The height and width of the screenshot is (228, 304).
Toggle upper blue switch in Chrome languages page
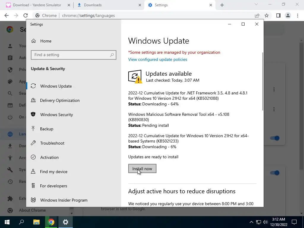(x=275, y=138)
